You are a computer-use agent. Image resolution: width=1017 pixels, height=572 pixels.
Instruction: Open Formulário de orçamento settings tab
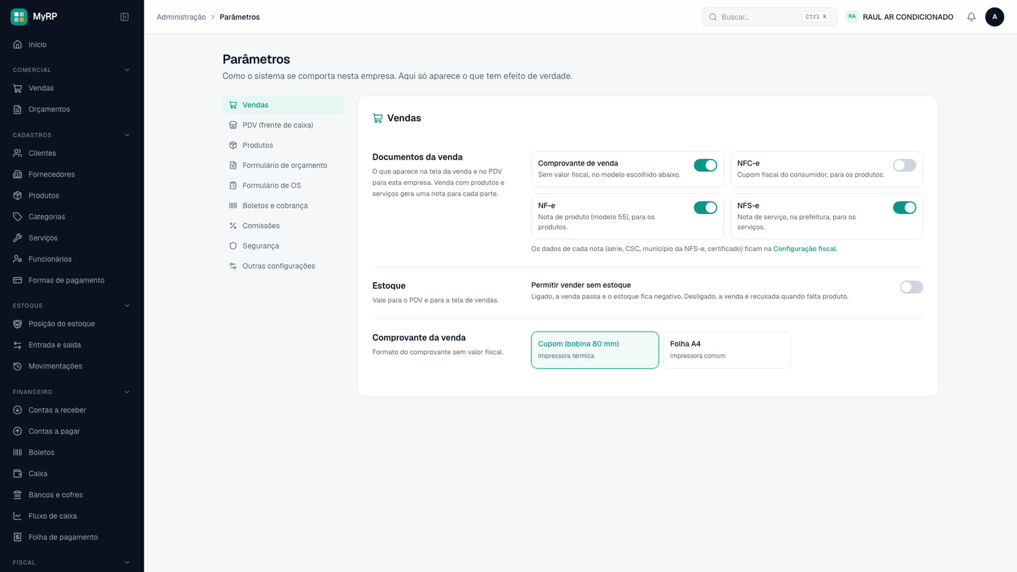pos(283,165)
